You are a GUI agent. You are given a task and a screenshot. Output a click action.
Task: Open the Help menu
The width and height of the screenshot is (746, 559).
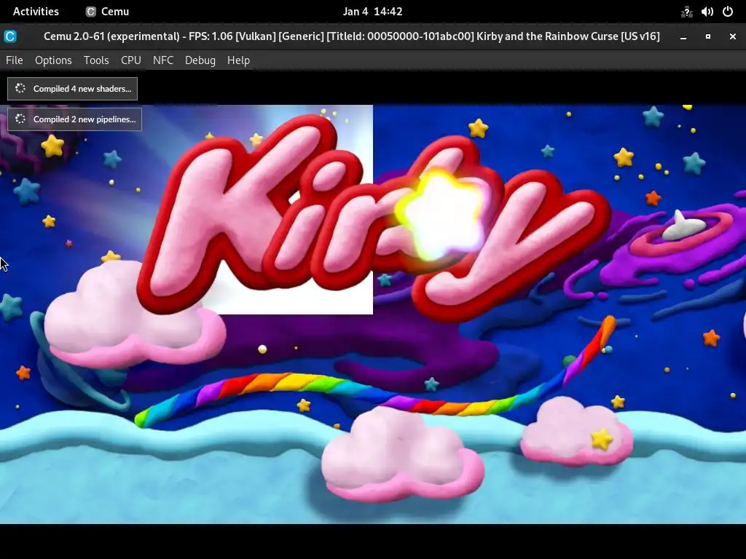point(238,60)
